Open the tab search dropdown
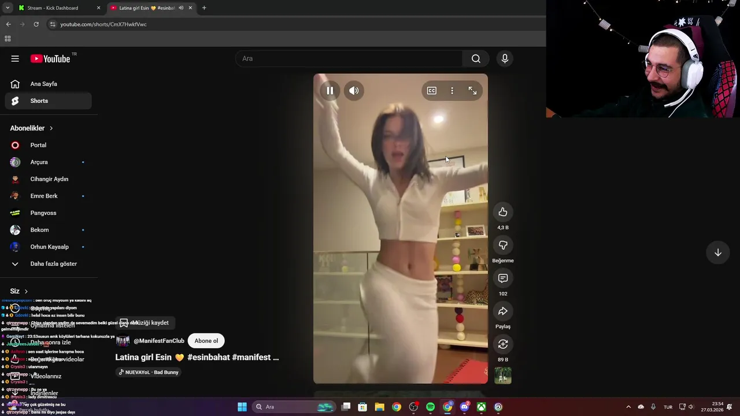The width and height of the screenshot is (740, 416). pos(8,8)
